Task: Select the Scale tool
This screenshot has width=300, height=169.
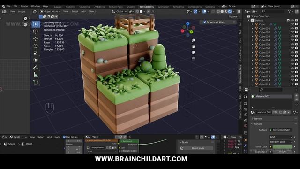Action: (36, 53)
